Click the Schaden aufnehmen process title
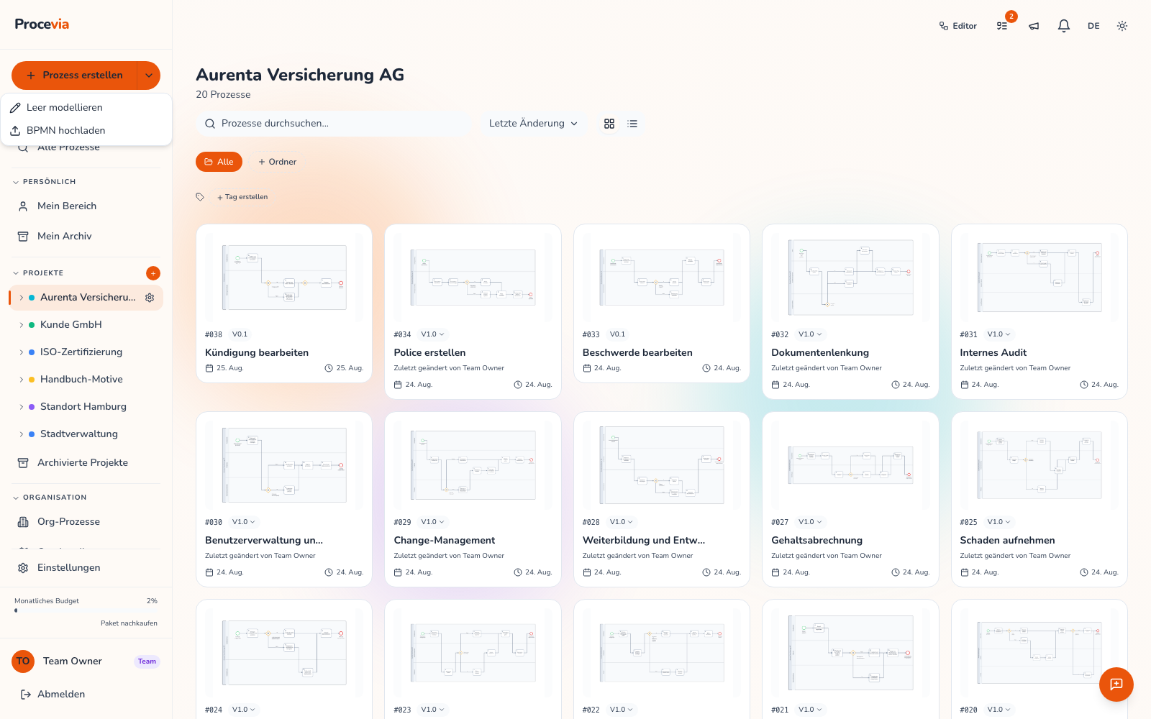The height and width of the screenshot is (719, 1151). click(1007, 541)
